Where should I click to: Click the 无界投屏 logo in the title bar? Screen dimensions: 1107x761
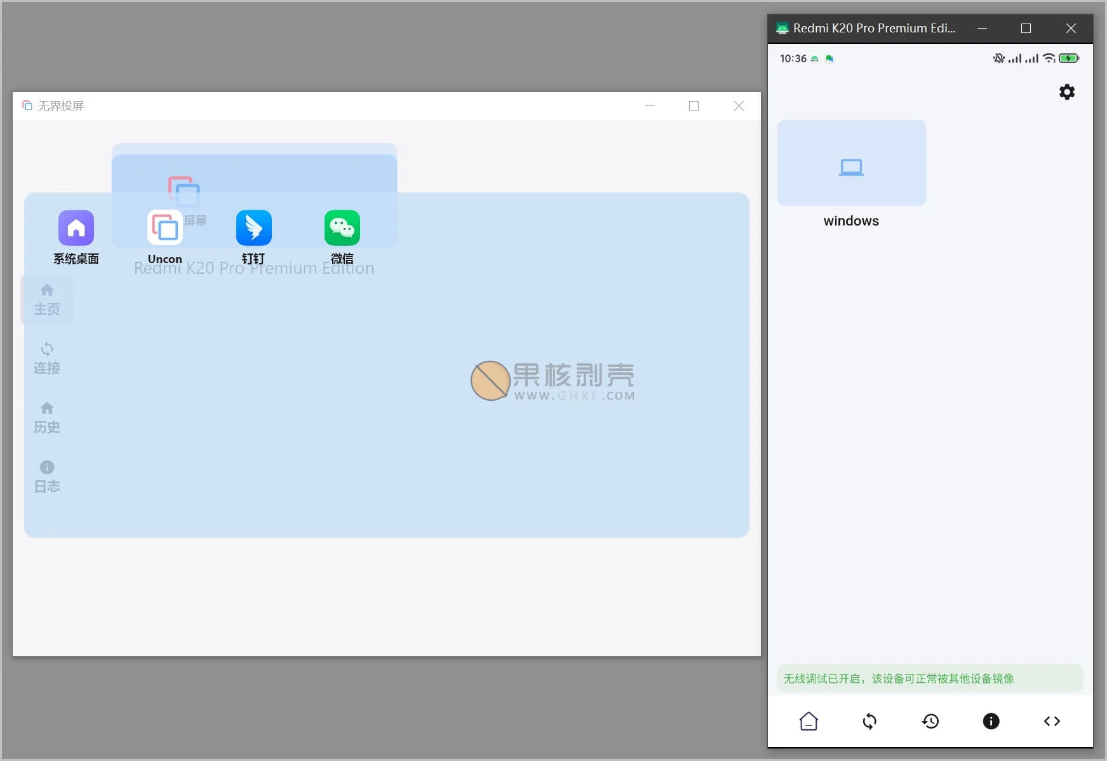tap(27, 105)
